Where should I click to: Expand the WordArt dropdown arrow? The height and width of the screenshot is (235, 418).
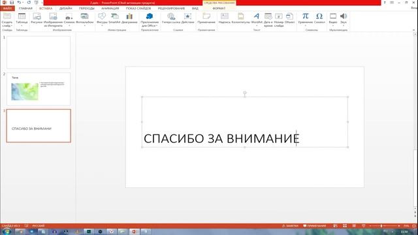click(x=257, y=25)
